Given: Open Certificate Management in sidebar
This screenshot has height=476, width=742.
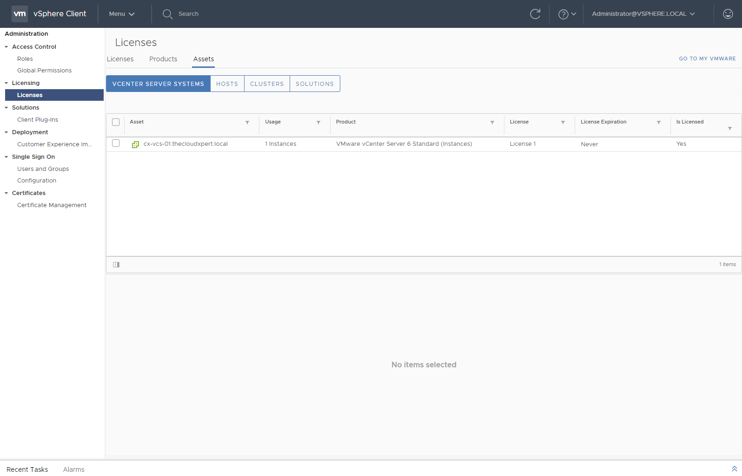Looking at the screenshot, I should [52, 205].
